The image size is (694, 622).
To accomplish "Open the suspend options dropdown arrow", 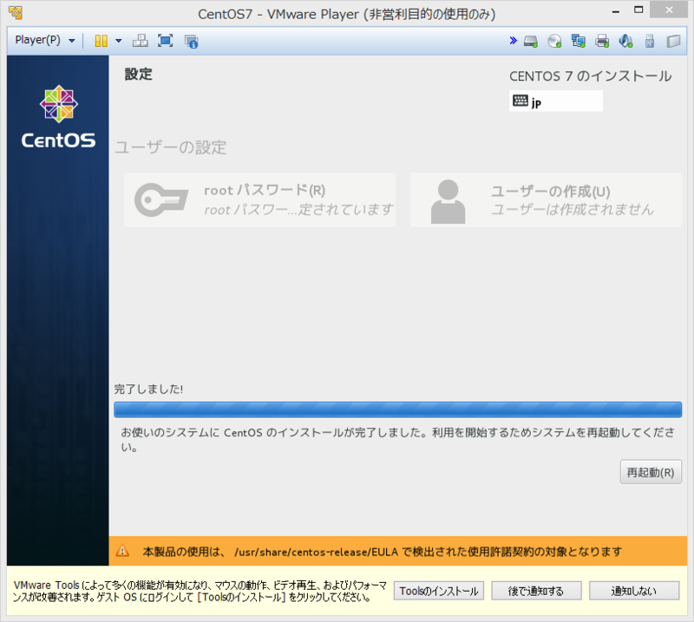I will pyautogui.click(x=117, y=41).
